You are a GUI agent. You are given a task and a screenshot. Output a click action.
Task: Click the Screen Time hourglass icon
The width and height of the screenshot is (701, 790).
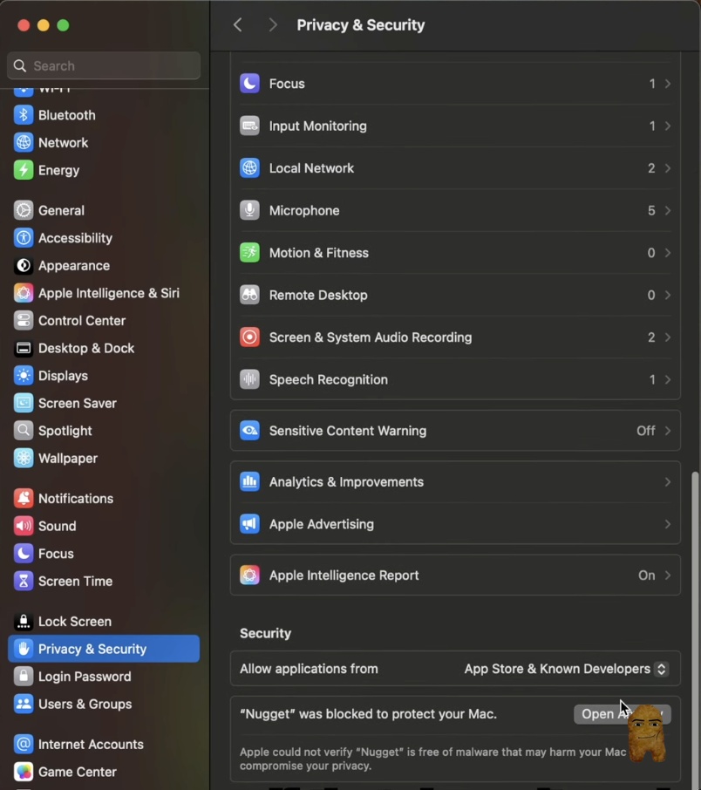24,582
